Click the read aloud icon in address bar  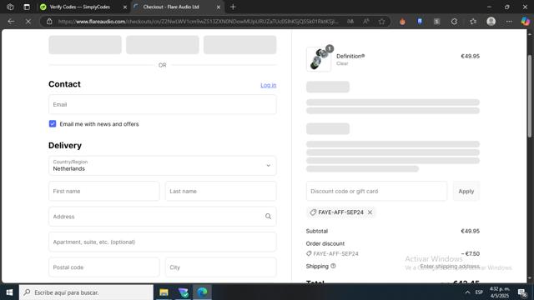coord(365,22)
